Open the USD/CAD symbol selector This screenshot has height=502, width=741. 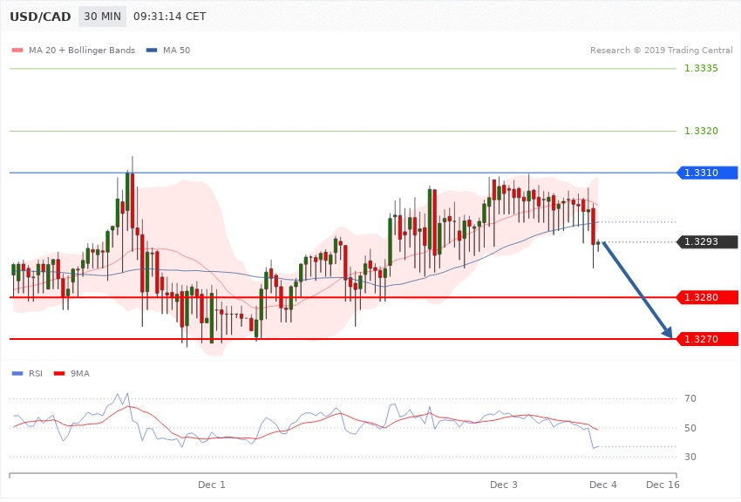tap(39, 17)
